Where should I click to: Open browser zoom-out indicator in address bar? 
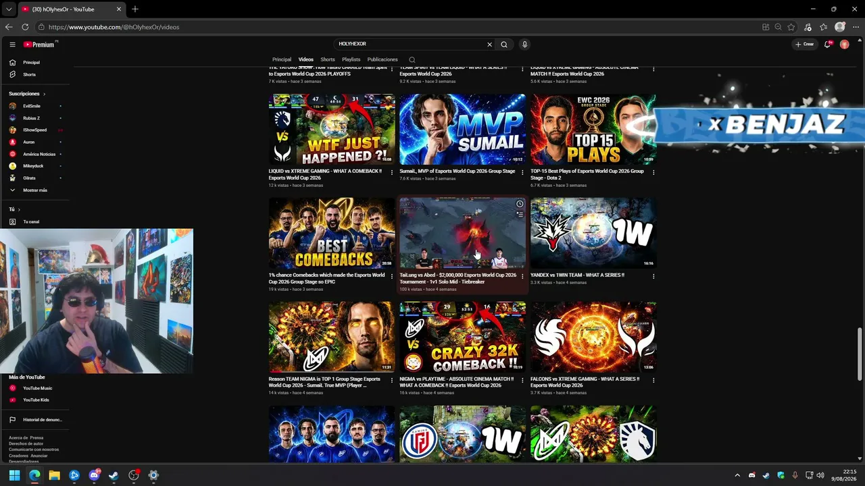pyautogui.click(x=778, y=27)
